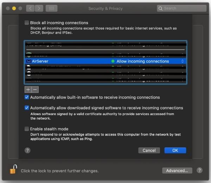Screen dimensions: 211x183
Task: Open help for firewall options dialog
Action: (x=27, y=150)
